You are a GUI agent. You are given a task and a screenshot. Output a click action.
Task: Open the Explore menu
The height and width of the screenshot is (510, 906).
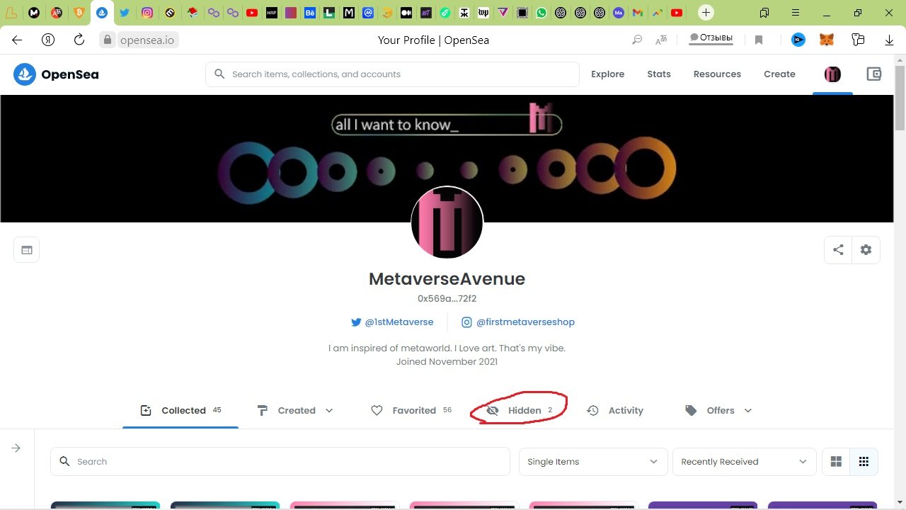(x=607, y=74)
